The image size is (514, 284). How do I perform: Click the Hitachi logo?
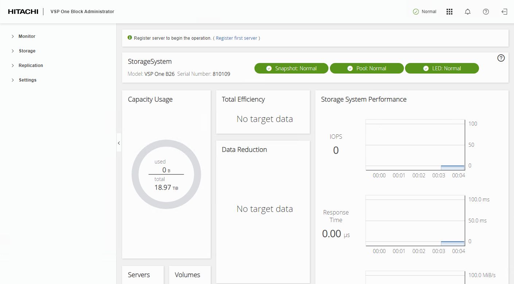[23, 12]
